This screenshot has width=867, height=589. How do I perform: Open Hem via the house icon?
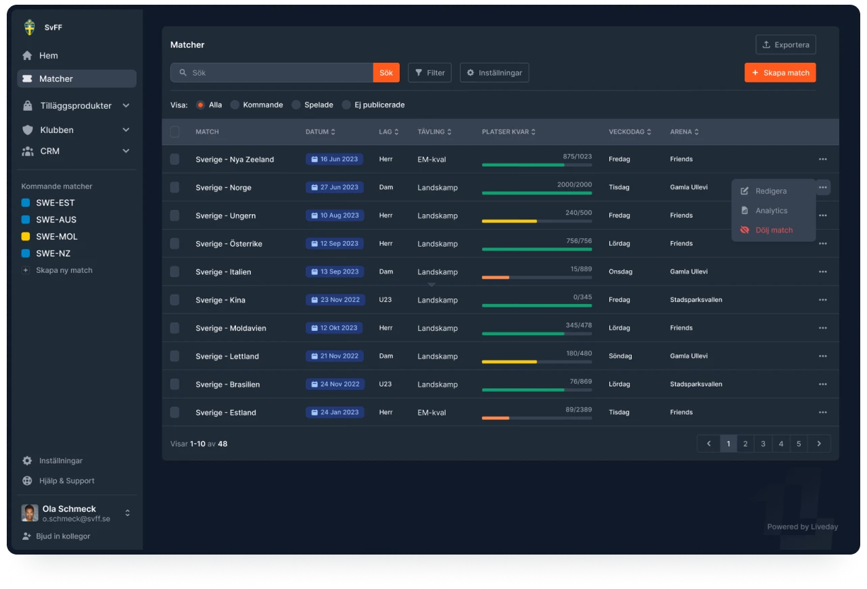coord(28,56)
